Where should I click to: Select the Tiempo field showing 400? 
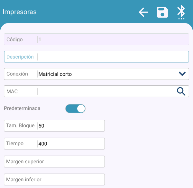pos(71,144)
